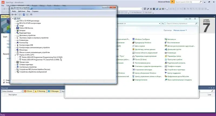Open Родительский контроль
Image resolution: width=216 pixels, height=116 pixels.
(x=176, y=63)
